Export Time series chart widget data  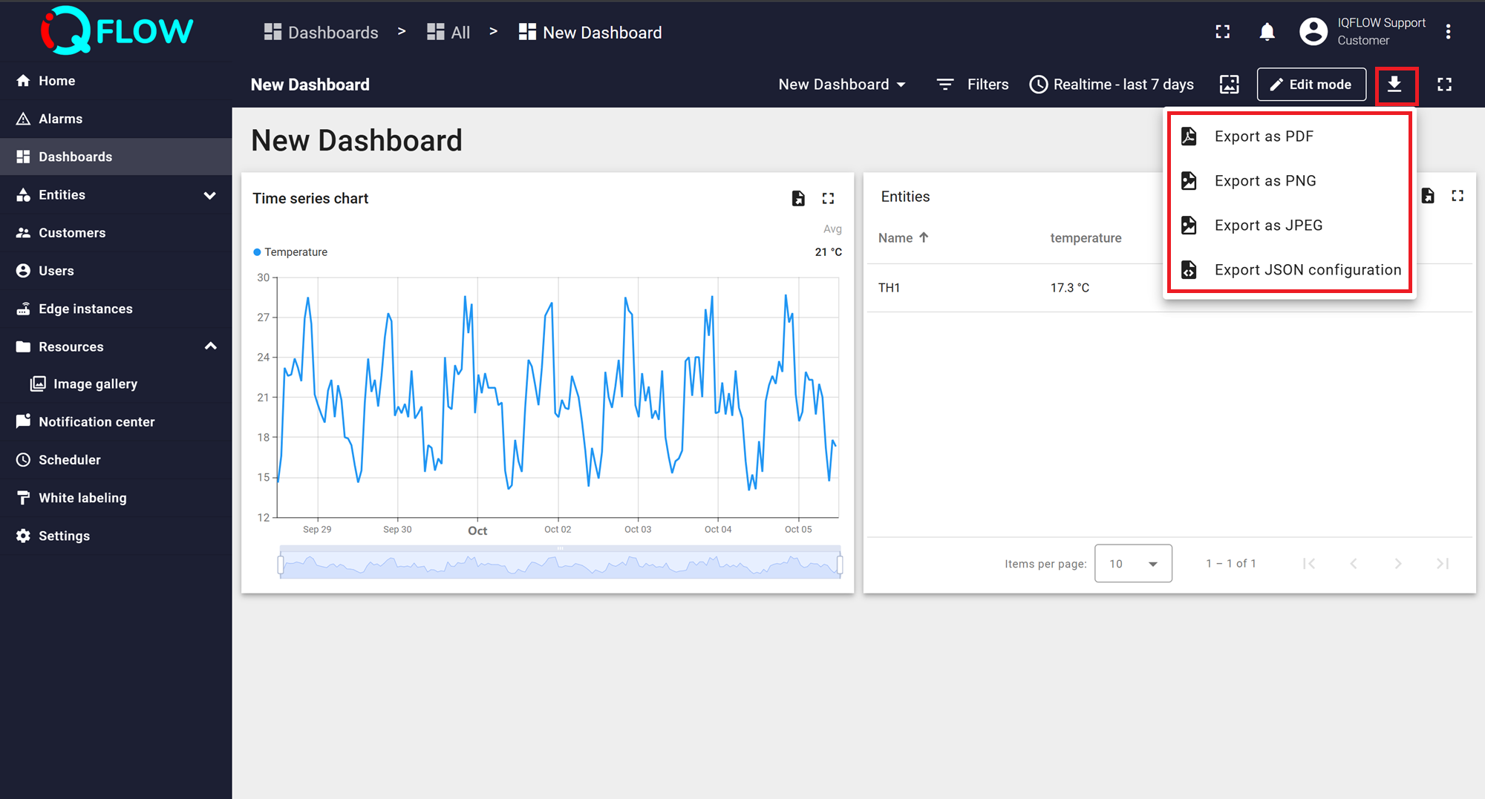tap(798, 198)
